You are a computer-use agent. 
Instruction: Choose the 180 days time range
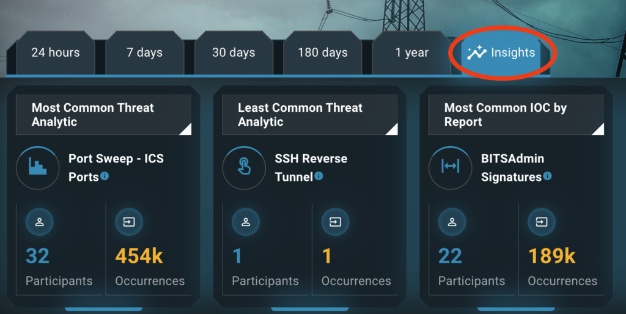click(323, 53)
